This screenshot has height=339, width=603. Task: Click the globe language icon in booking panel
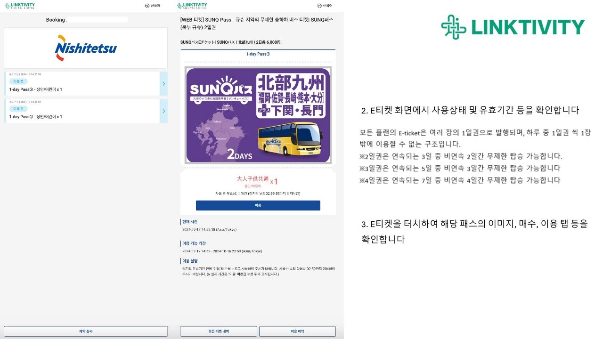(147, 6)
